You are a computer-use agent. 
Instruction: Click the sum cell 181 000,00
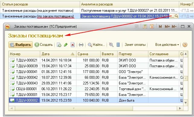(88, 60)
